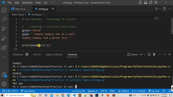Split the editor to the right

[x=164, y=9]
